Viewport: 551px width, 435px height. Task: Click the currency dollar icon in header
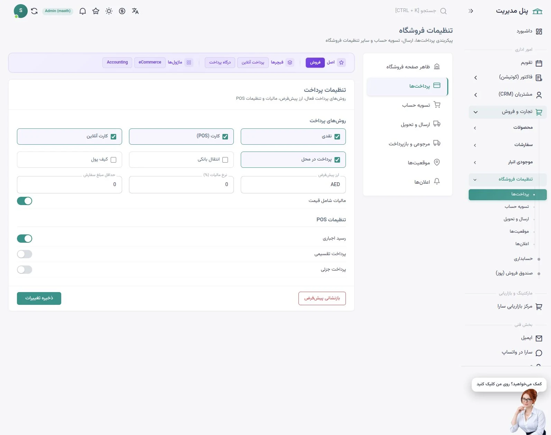point(122,11)
